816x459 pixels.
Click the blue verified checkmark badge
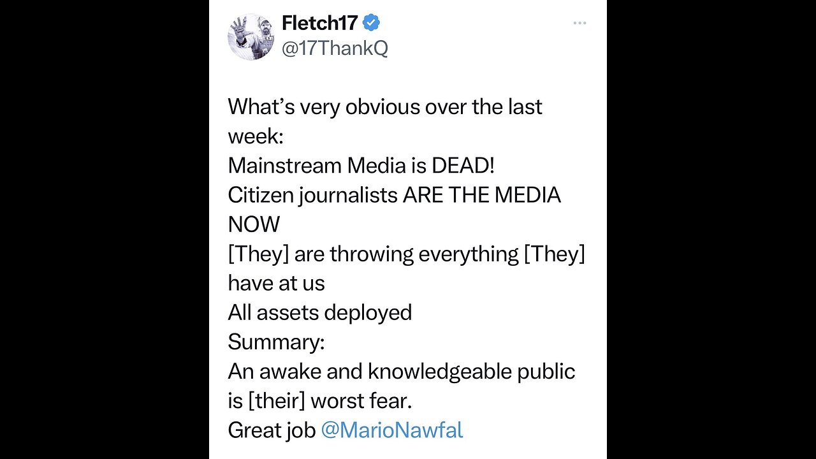click(x=371, y=24)
